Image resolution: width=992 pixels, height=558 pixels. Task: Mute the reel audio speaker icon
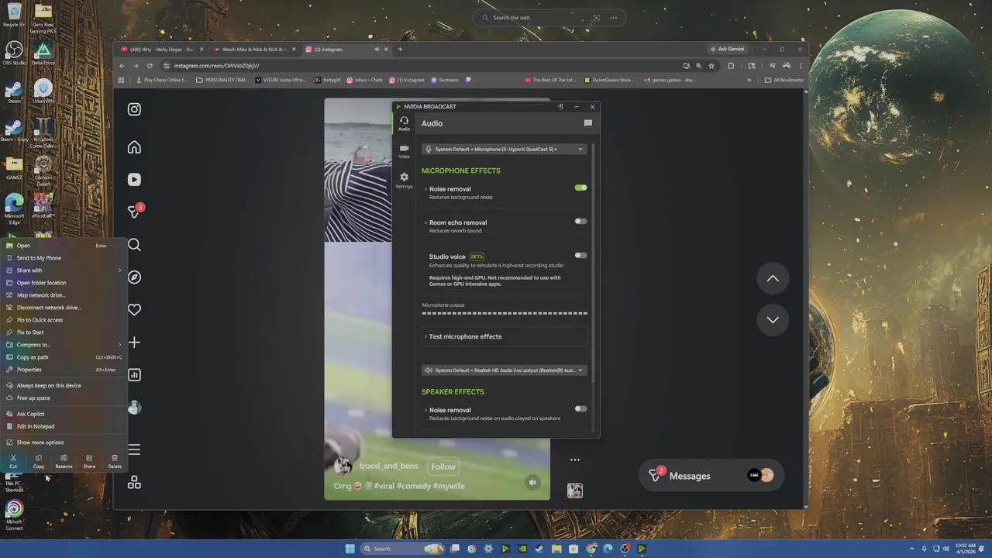532,482
